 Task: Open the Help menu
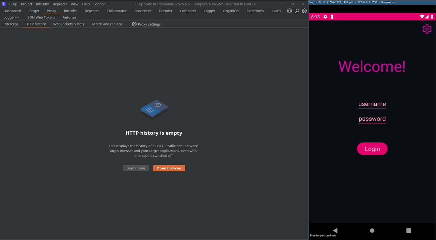[86, 4]
